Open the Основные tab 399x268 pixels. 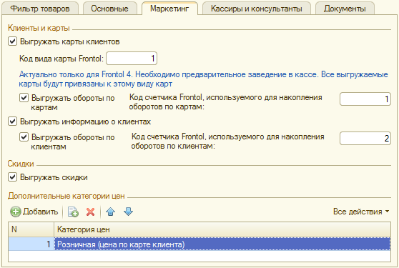(109, 9)
